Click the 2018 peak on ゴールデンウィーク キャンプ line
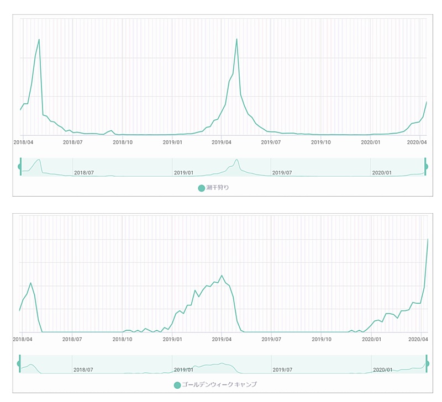The image size is (442, 402). click(30, 283)
